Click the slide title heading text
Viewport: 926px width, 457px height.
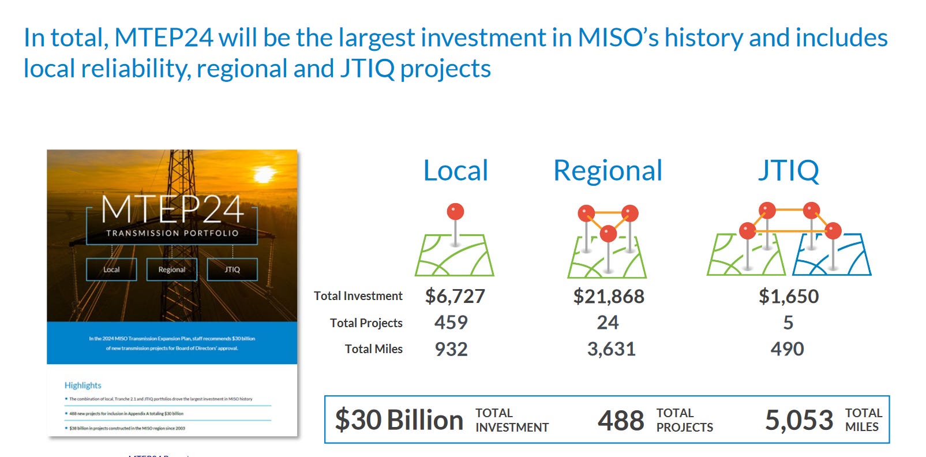(455, 53)
